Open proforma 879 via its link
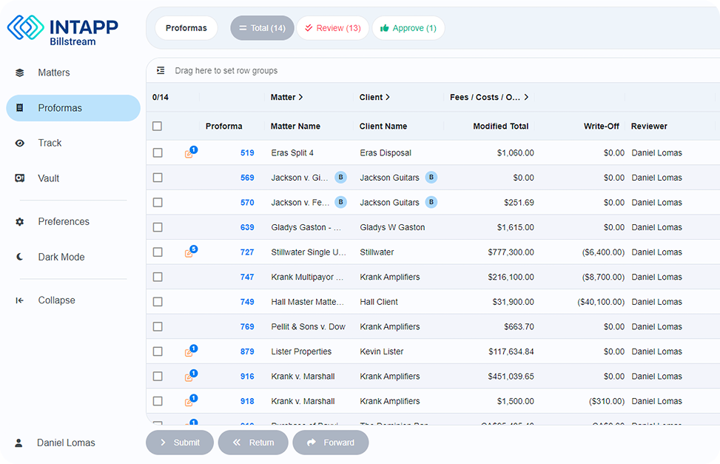The width and height of the screenshot is (720, 464). (x=246, y=352)
